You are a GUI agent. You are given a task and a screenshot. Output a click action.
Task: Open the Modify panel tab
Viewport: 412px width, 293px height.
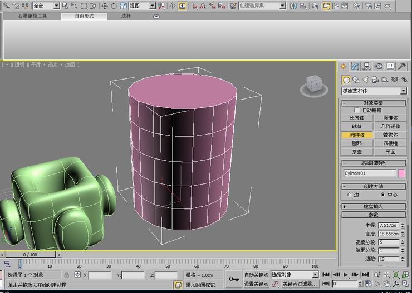355,66
